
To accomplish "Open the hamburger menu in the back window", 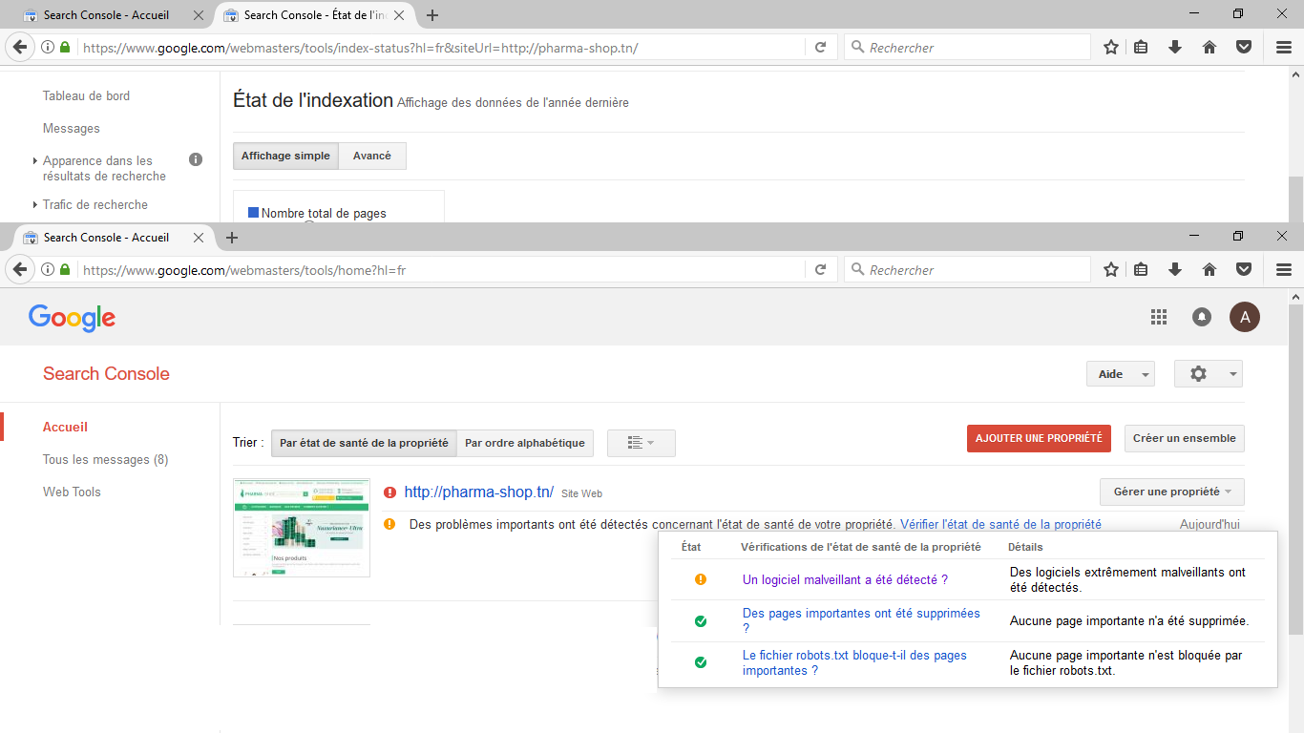I will tap(1284, 48).
